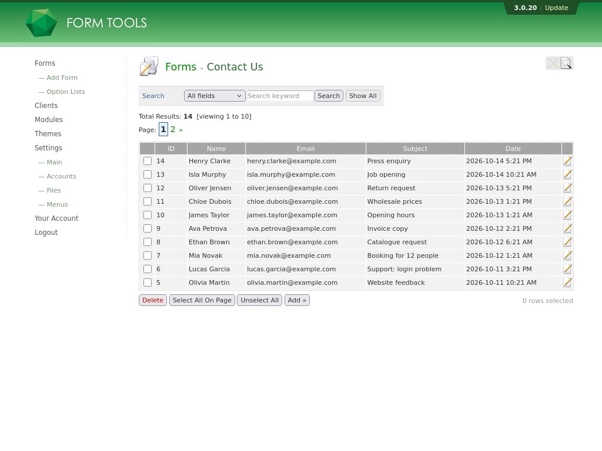Mark the Mia Novak row checkbox
The image size is (602, 451).
pyautogui.click(x=148, y=255)
